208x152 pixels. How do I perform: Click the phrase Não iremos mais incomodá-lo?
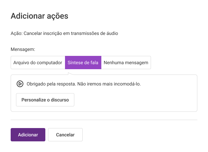(109, 84)
